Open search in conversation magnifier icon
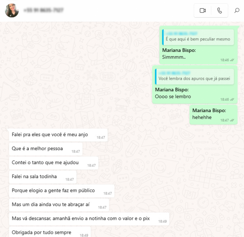This screenshot has height=237, width=244. (x=237, y=10)
